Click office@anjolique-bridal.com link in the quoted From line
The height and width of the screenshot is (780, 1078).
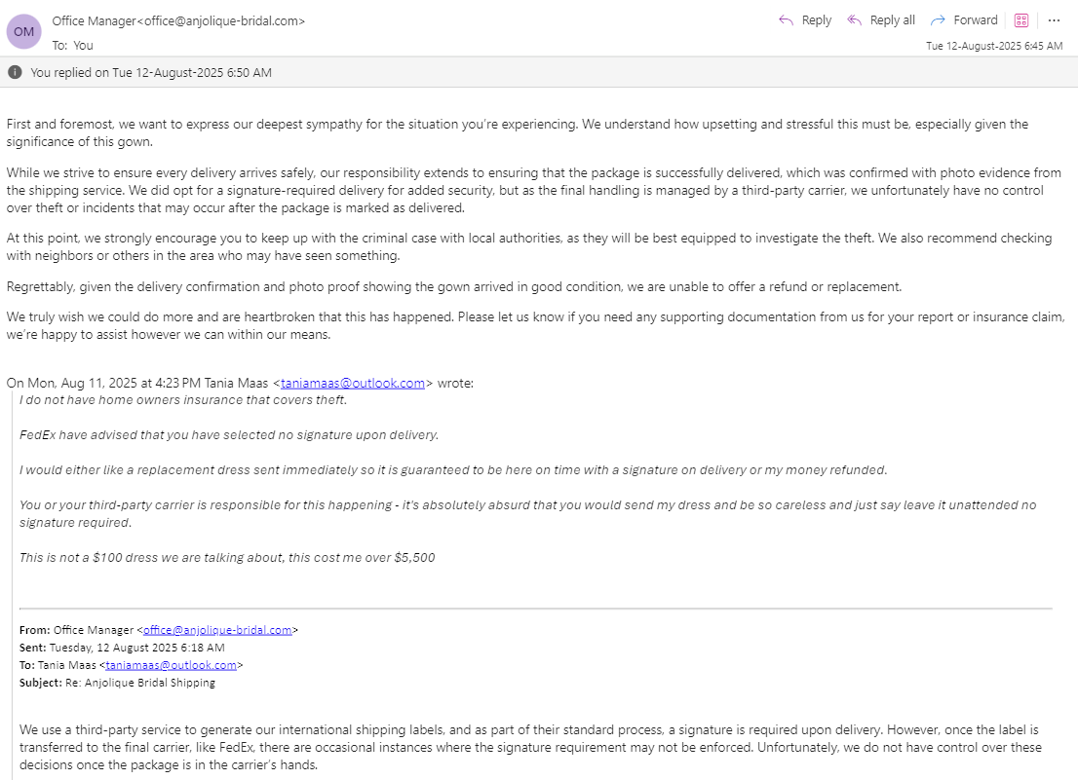point(217,630)
